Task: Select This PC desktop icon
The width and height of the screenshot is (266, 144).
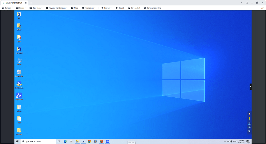Action: pyautogui.click(x=19, y=61)
